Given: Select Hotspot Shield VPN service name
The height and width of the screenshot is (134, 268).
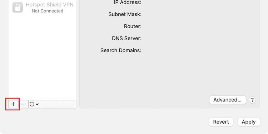Looking at the screenshot, I should click(50, 4).
